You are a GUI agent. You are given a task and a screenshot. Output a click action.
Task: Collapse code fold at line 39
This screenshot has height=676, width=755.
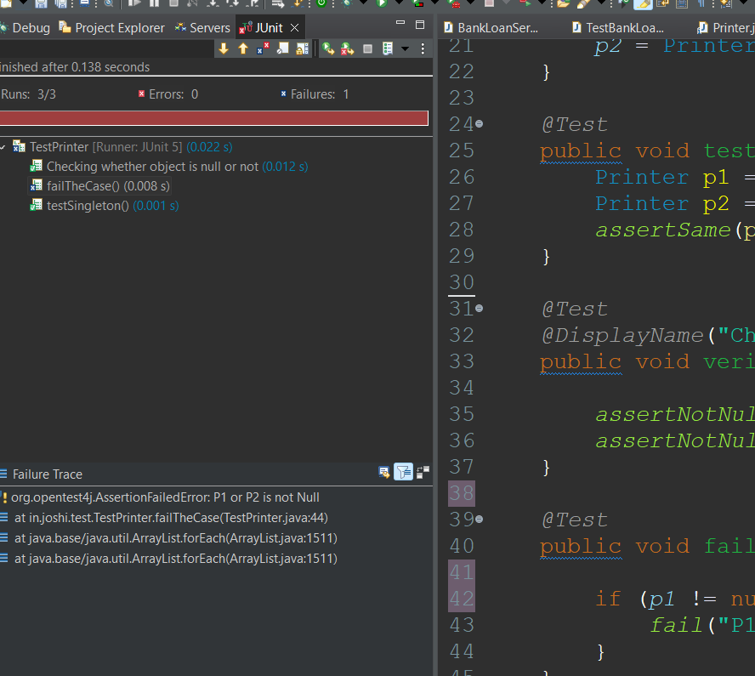pos(479,519)
